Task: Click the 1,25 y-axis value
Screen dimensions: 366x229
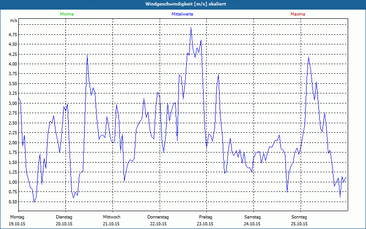Action: (13, 172)
